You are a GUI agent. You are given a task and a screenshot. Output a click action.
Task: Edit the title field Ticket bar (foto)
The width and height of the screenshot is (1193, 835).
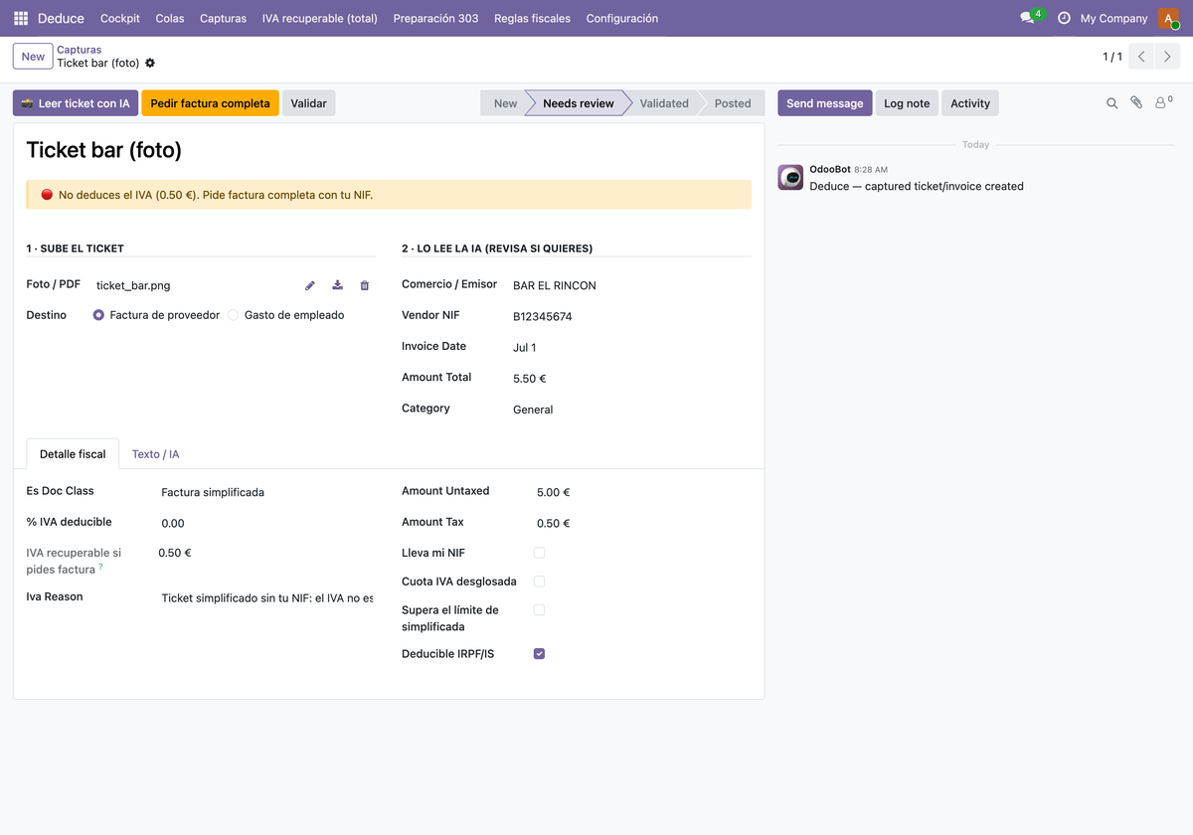point(389,150)
